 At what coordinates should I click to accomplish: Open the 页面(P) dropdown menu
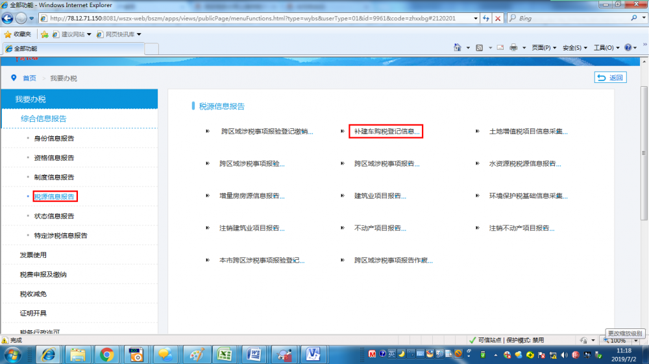(x=544, y=48)
